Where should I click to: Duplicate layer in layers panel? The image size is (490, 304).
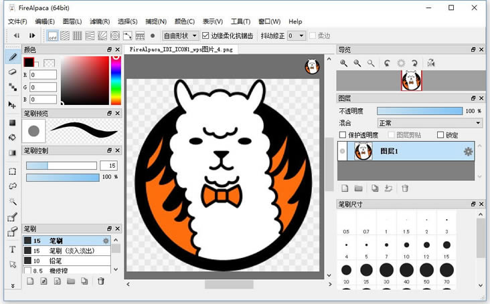[x=375, y=188]
